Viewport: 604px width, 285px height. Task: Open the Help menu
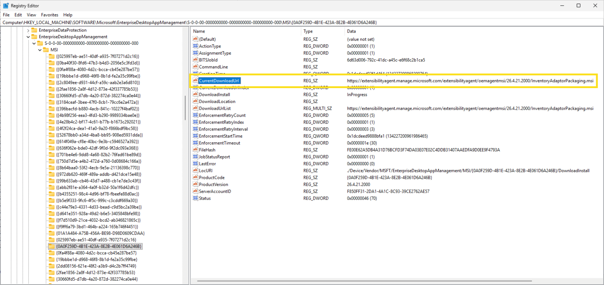tap(68, 15)
